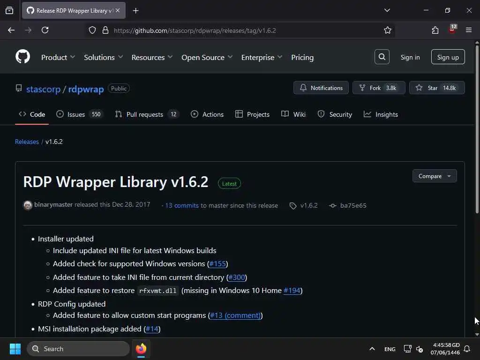
Task: Open #13 (comment) link
Action: click(x=235, y=315)
